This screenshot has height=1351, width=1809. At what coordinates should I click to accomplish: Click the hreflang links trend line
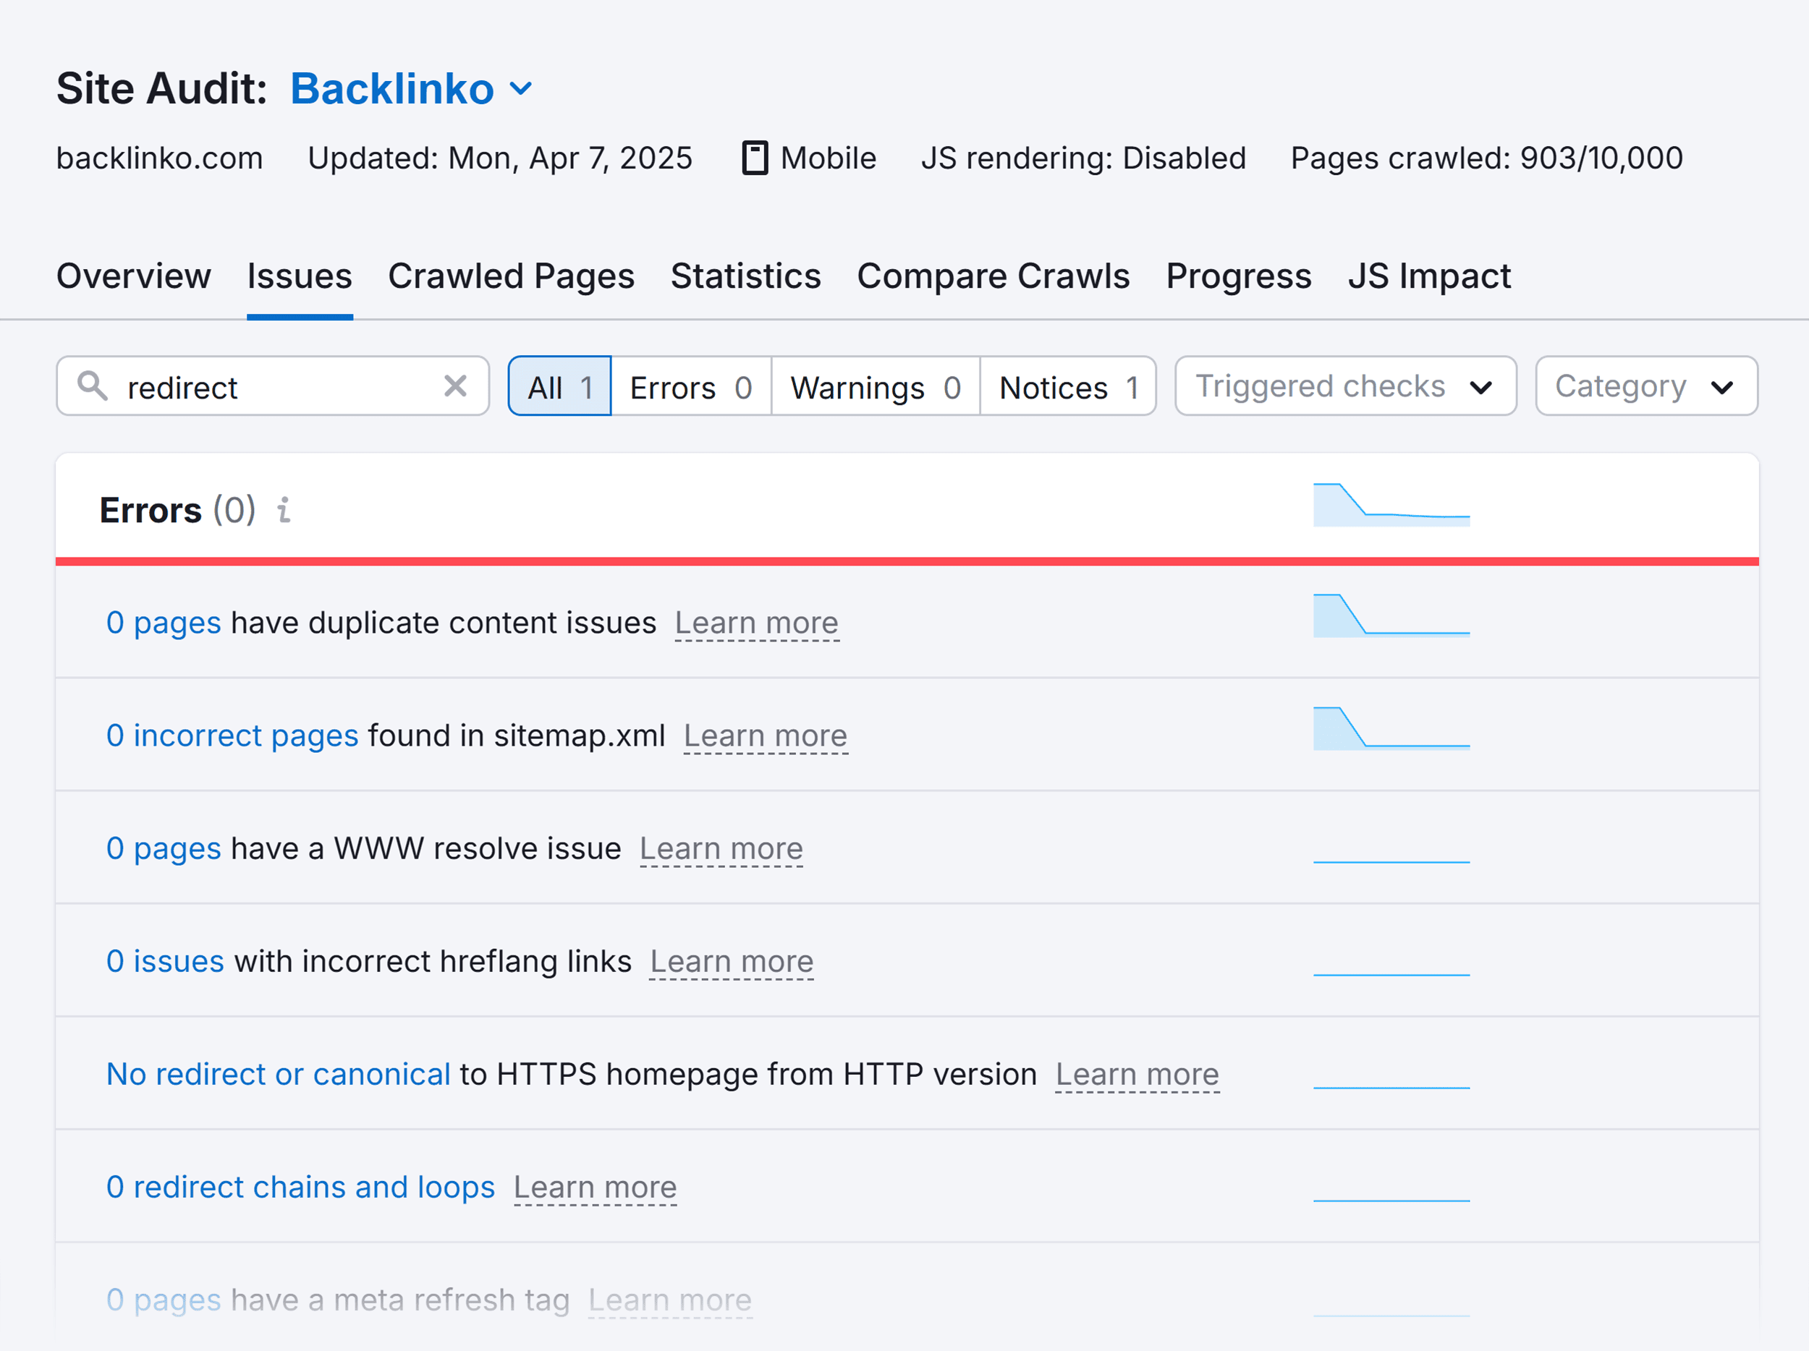click(x=1391, y=974)
